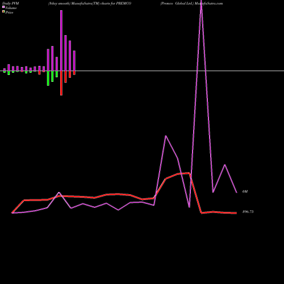
Task: Click the longest green price bar below the baseline
Action: (48, 78)
